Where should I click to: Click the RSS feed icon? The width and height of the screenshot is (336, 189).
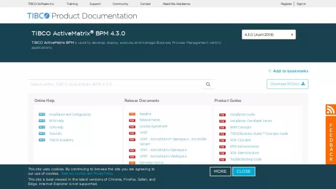click(331, 110)
